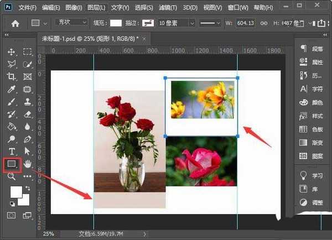Open the 形状 tool mode dropdown
Viewport: 332px width, 240px height.
(x=71, y=23)
